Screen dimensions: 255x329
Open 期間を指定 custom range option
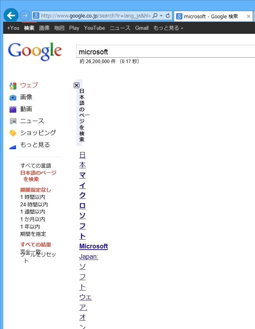coord(33,234)
